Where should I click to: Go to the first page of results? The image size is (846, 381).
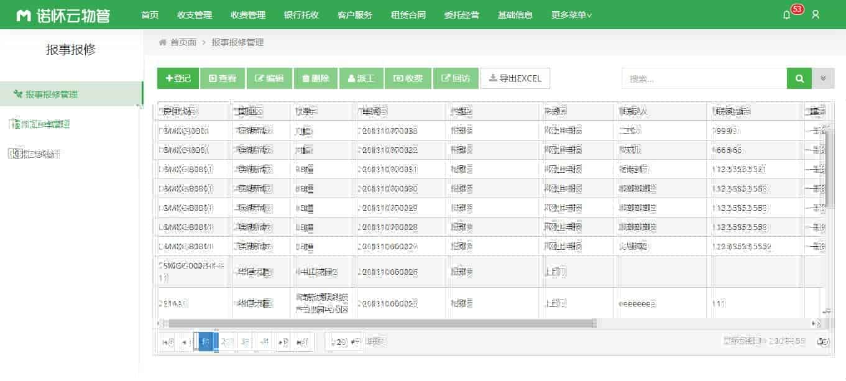[167, 342]
